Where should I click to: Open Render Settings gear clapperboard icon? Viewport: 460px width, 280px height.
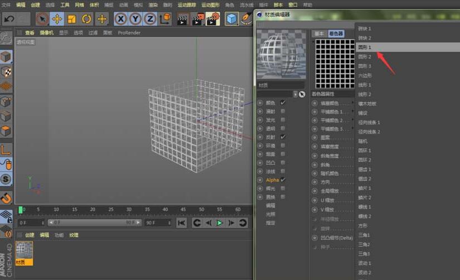214,19
